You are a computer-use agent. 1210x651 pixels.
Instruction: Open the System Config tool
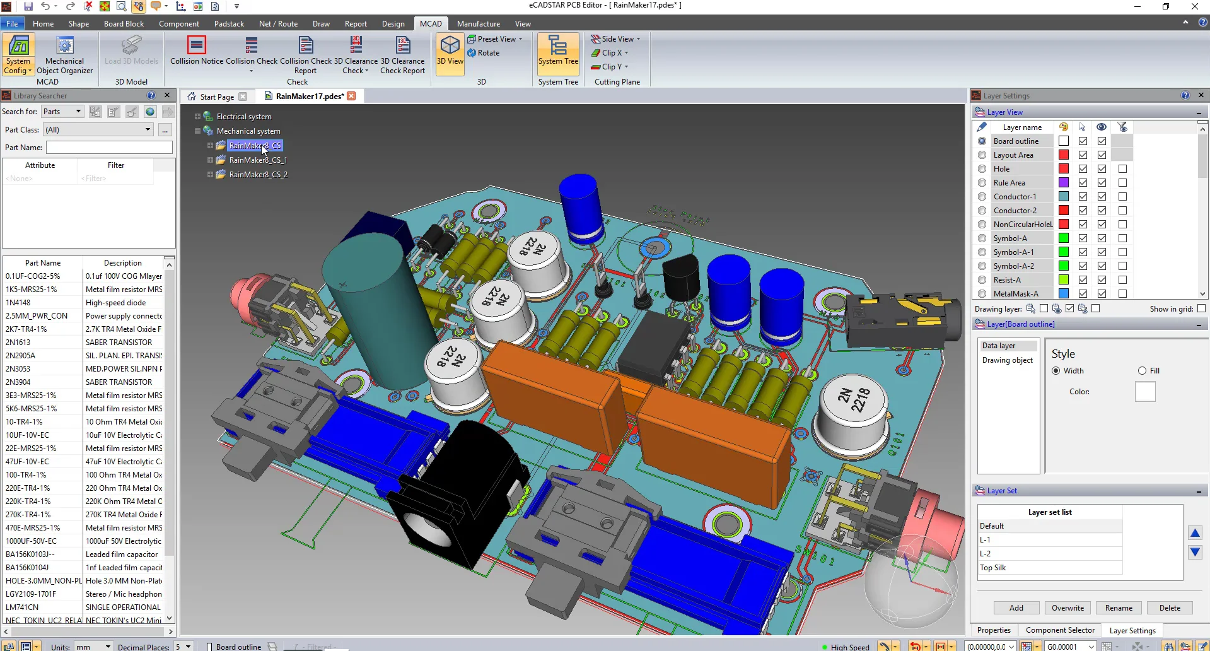coord(18,55)
